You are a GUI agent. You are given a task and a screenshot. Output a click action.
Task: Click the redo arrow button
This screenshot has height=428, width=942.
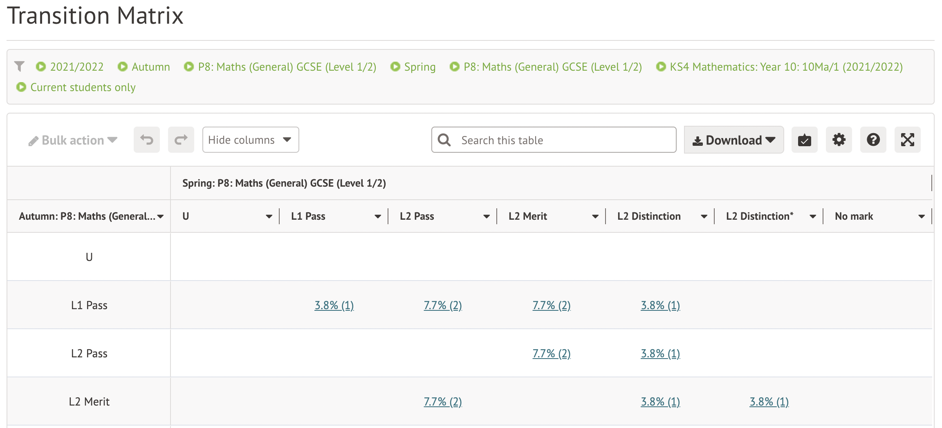coord(181,140)
